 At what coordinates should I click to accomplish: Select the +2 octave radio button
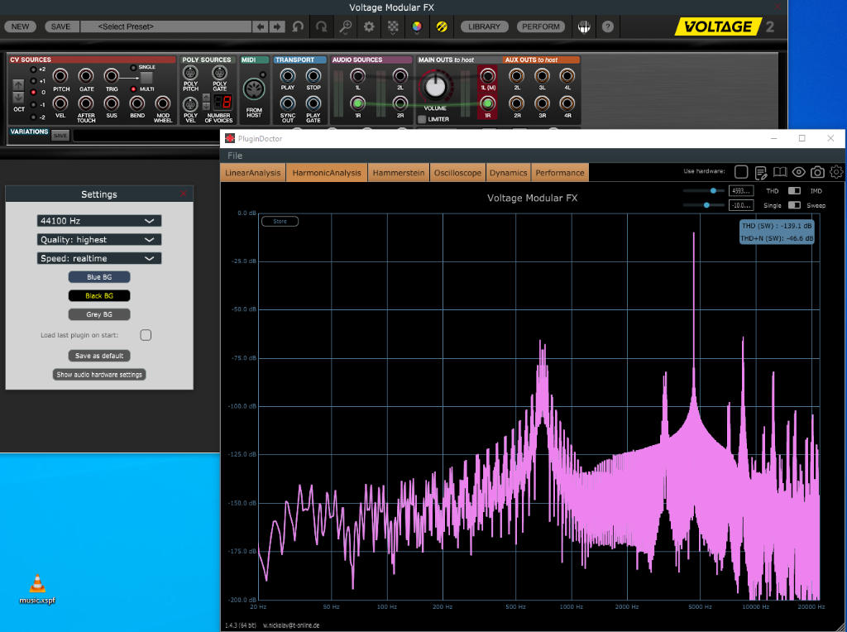[x=33, y=69]
